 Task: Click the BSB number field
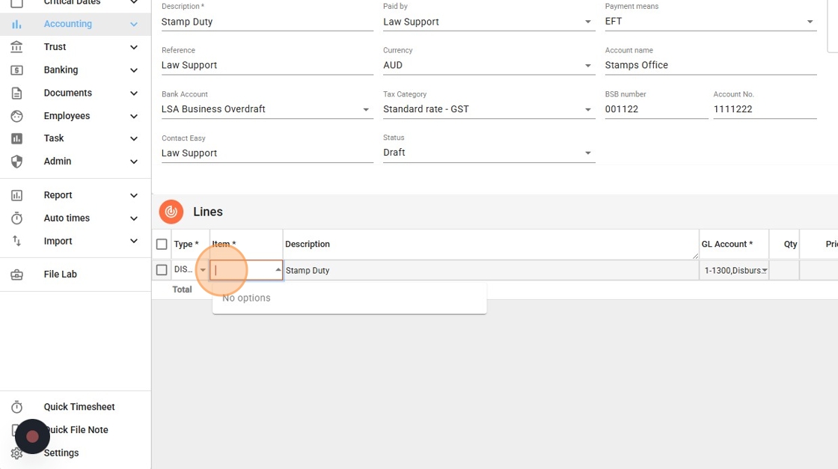click(655, 109)
